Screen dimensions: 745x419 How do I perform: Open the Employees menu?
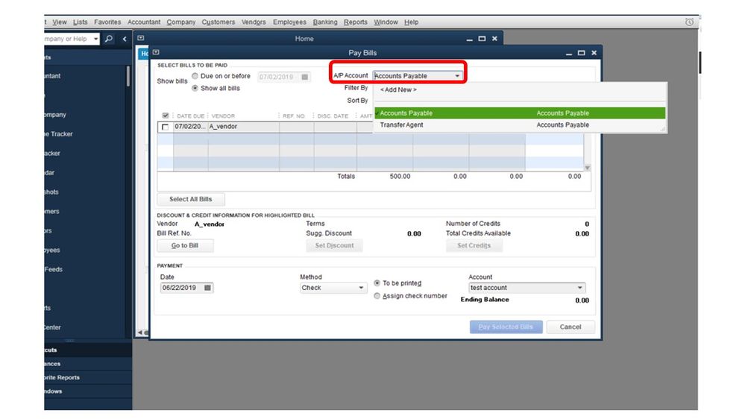point(289,22)
